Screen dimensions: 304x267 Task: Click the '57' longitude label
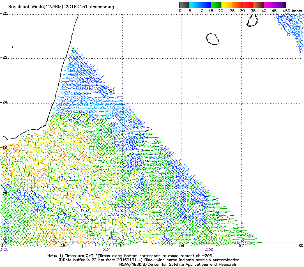click(x=241, y=246)
